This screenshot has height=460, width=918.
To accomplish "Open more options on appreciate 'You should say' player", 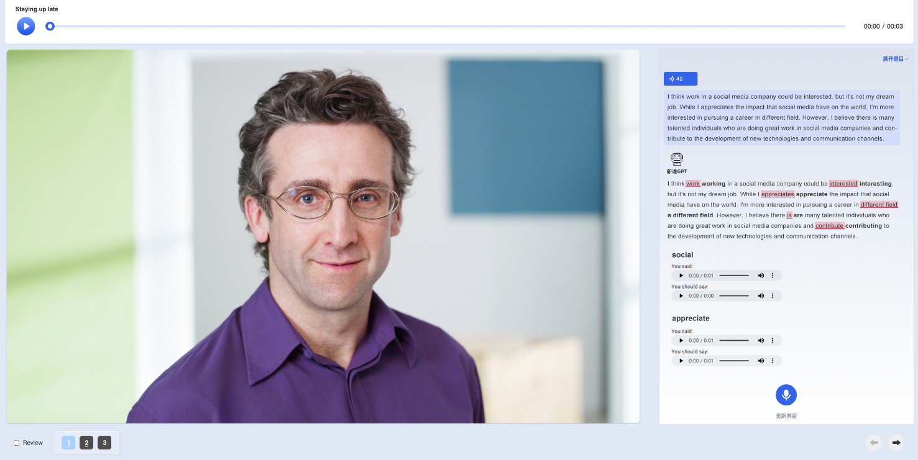I will [773, 361].
